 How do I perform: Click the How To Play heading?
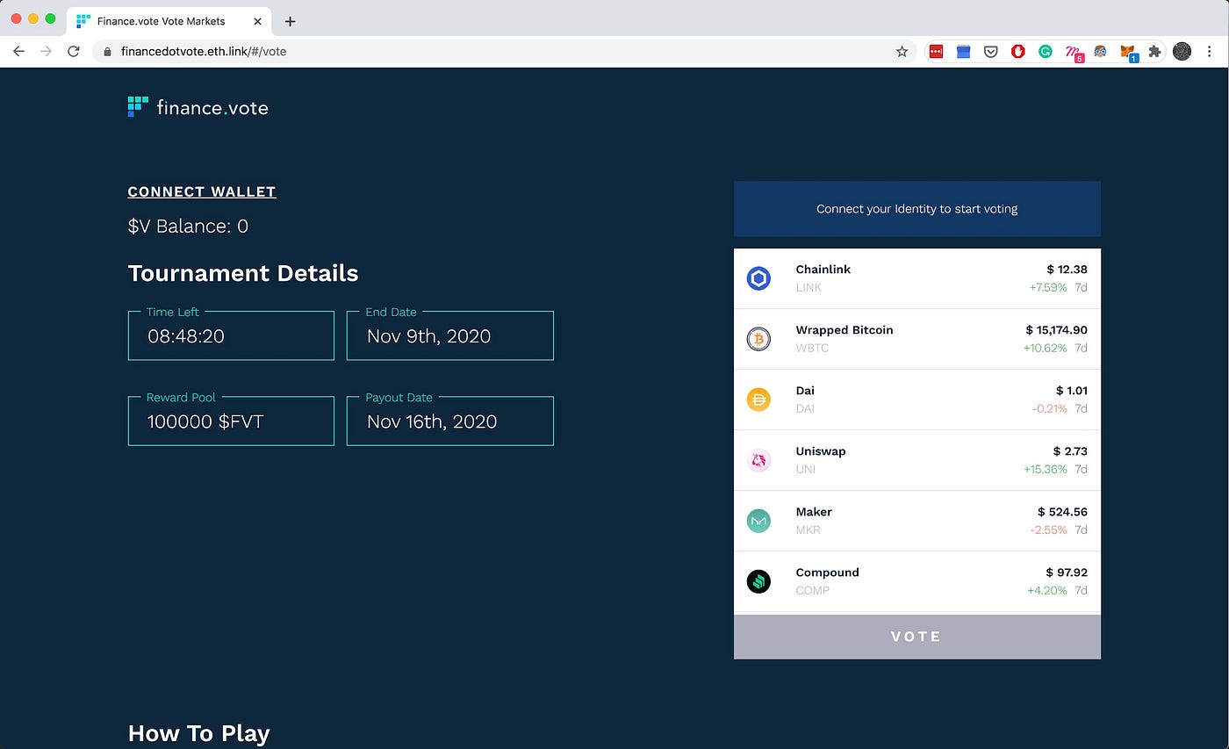[198, 733]
